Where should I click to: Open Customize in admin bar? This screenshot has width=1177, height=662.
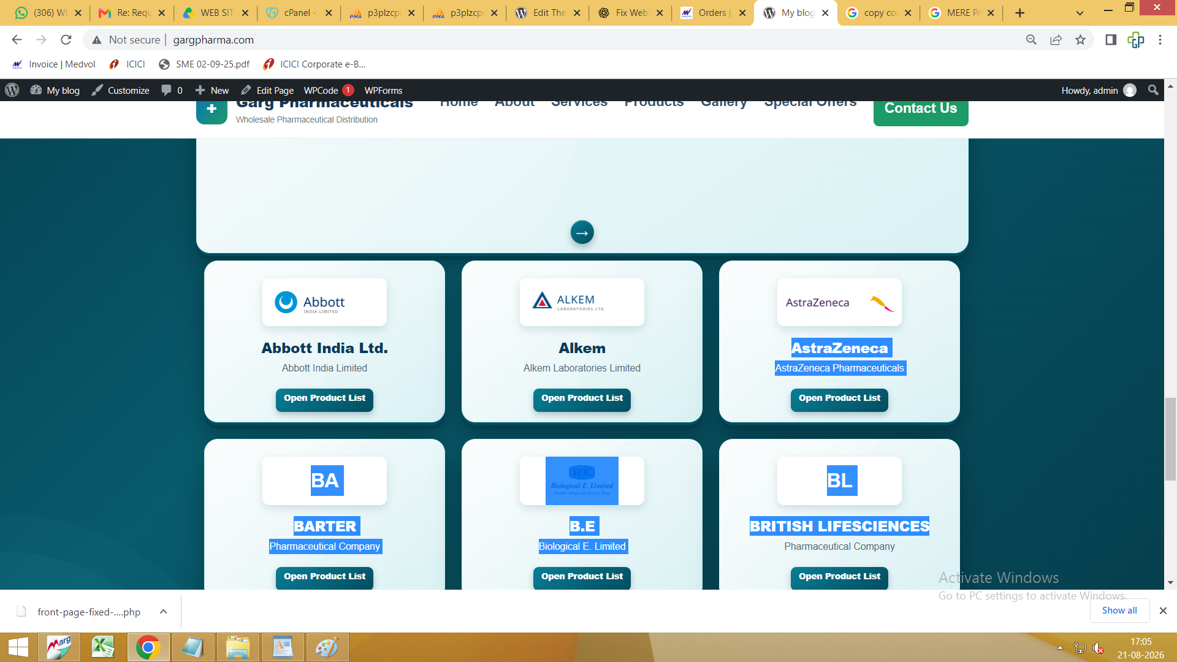coord(121,90)
